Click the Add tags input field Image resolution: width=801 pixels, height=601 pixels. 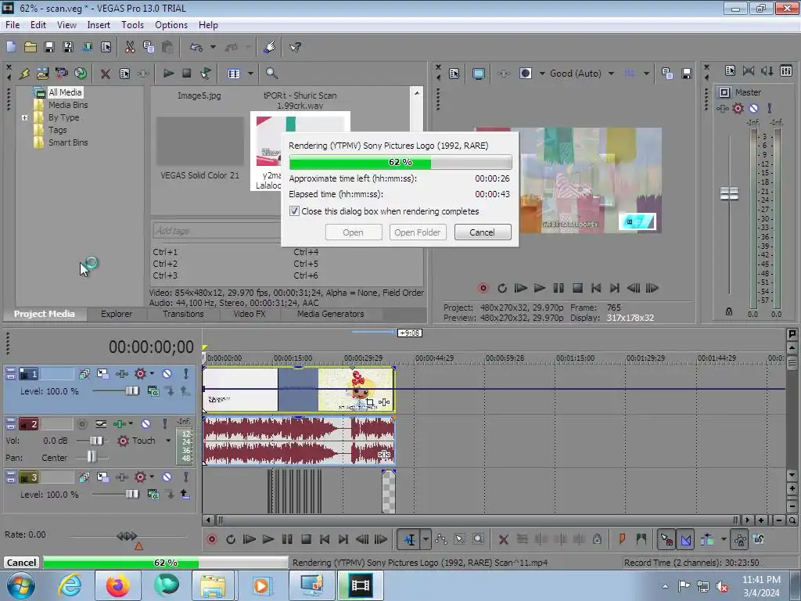click(217, 231)
